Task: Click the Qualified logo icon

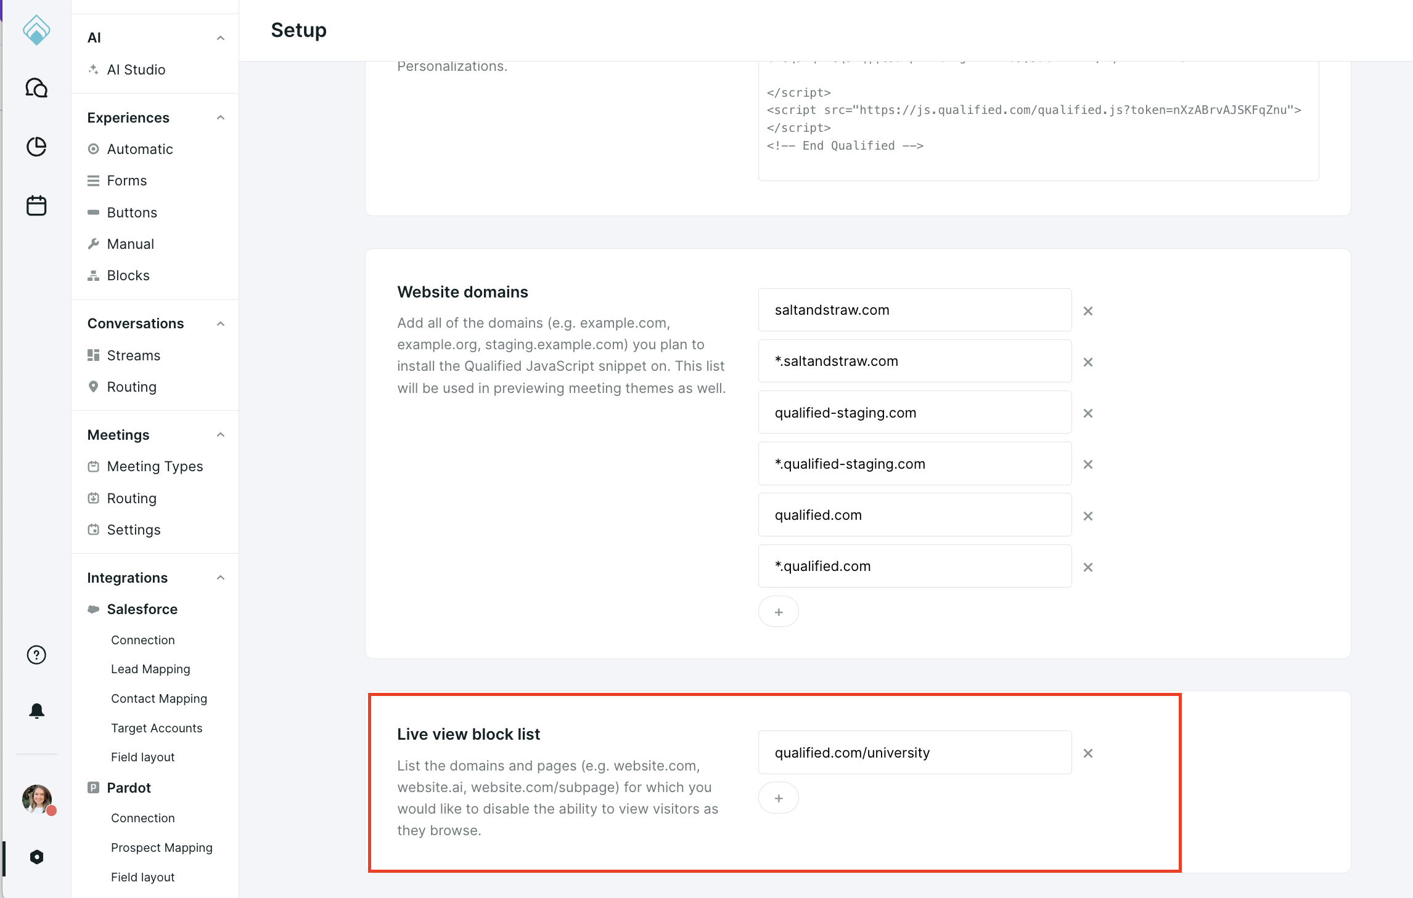Action: [36, 30]
